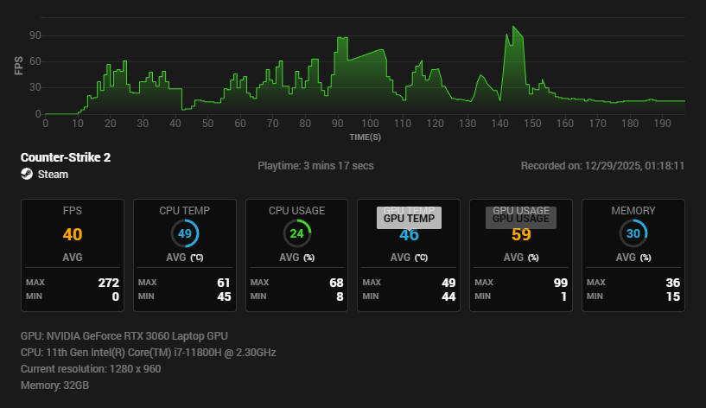This screenshot has width=706, height=408.
Task: Click the vertical FPS axis title of graph
Action: 18,66
